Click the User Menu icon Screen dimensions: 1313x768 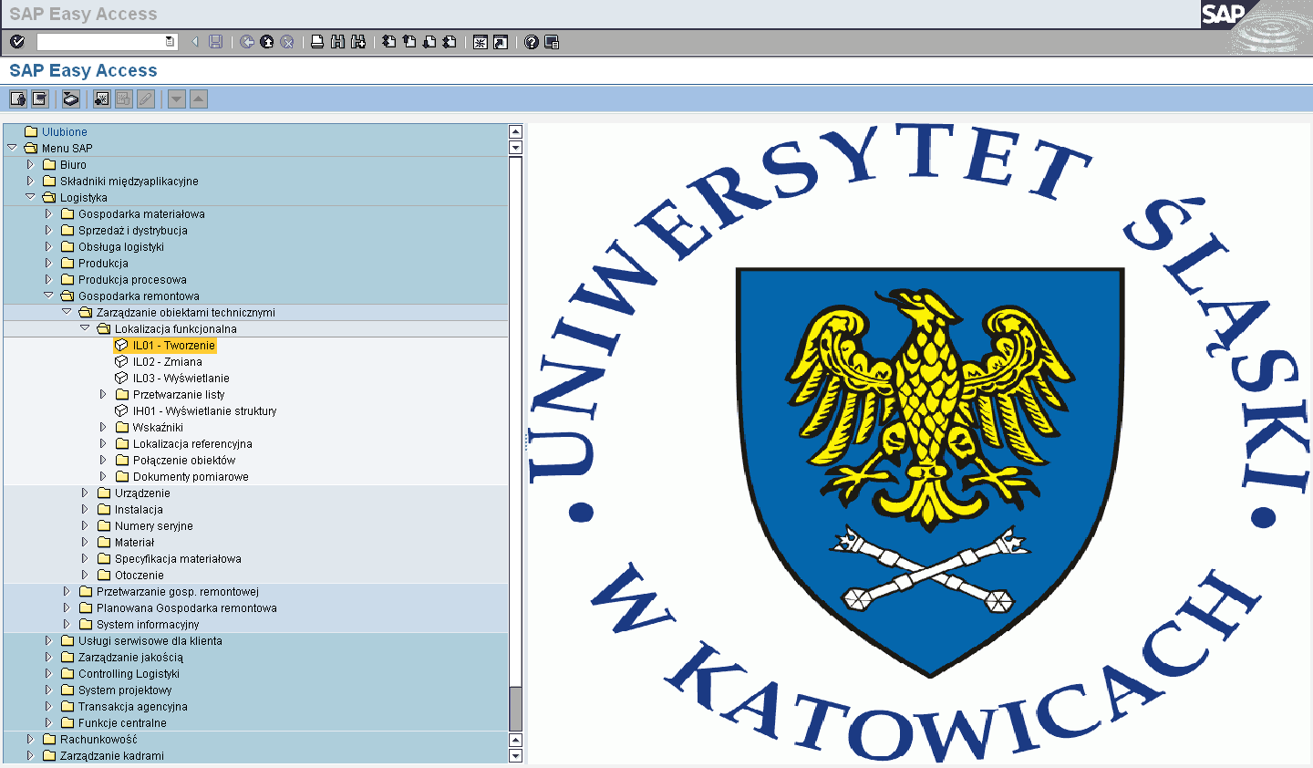click(x=17, y=99)
